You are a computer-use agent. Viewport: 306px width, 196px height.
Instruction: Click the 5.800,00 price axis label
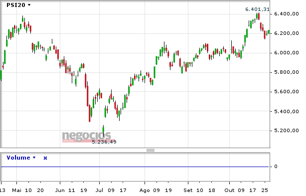coord(286,72)
